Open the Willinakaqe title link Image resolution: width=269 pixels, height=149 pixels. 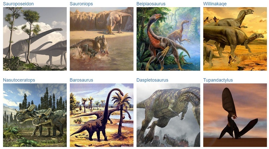(215, 4)
